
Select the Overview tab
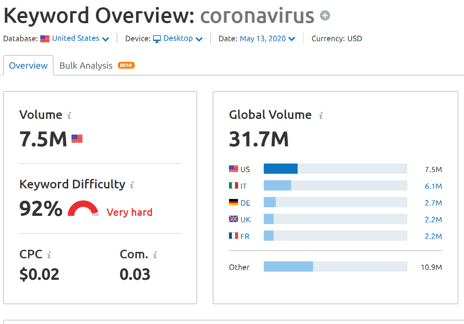click(x=28, y=65)
